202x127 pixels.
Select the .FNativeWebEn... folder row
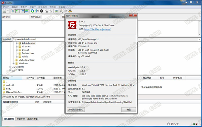pyautogui.click(x=33, y=92)
